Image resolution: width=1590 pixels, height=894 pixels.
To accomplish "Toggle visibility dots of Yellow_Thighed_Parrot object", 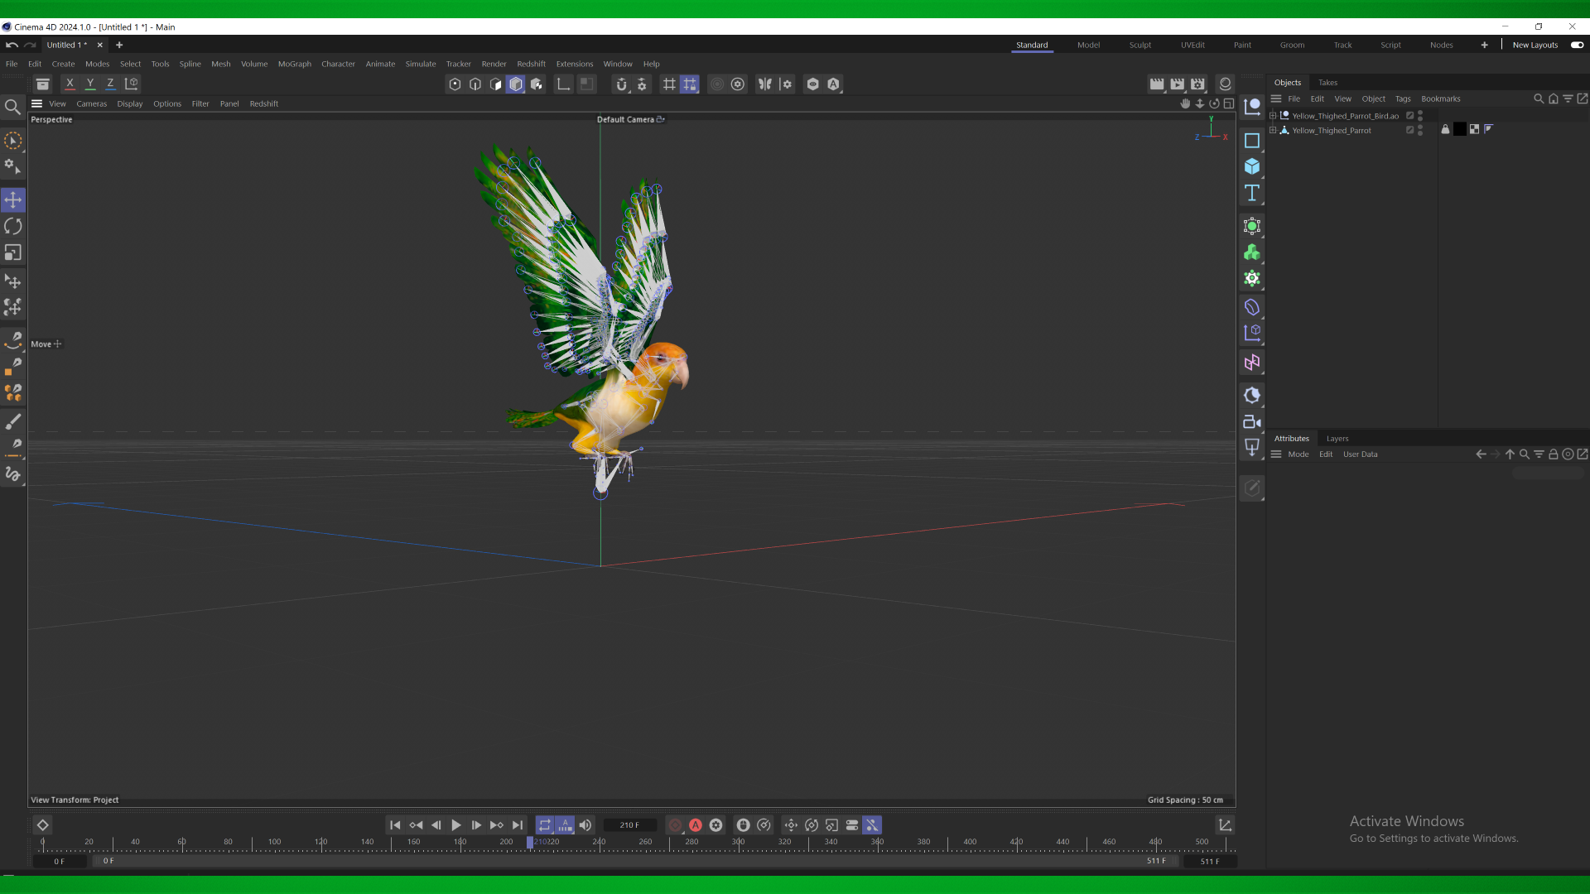I will [x=1420, y=130].
